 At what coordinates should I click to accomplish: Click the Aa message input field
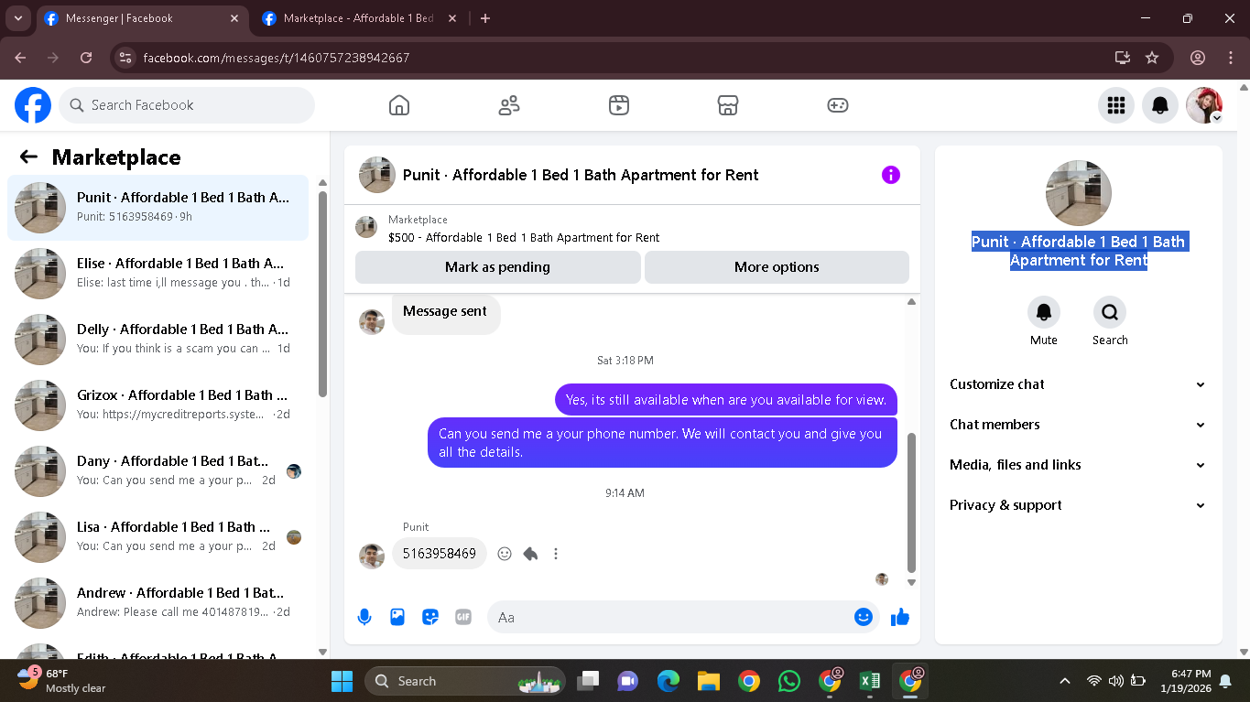[x=672, y=617]
